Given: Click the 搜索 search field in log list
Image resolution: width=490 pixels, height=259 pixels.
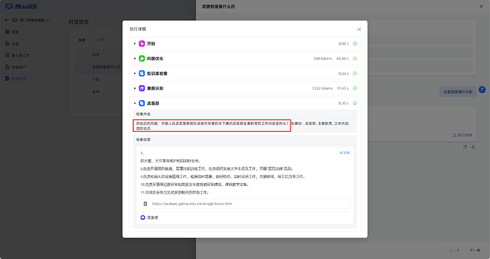Looking at the screenshot, I should coord(108,40).
